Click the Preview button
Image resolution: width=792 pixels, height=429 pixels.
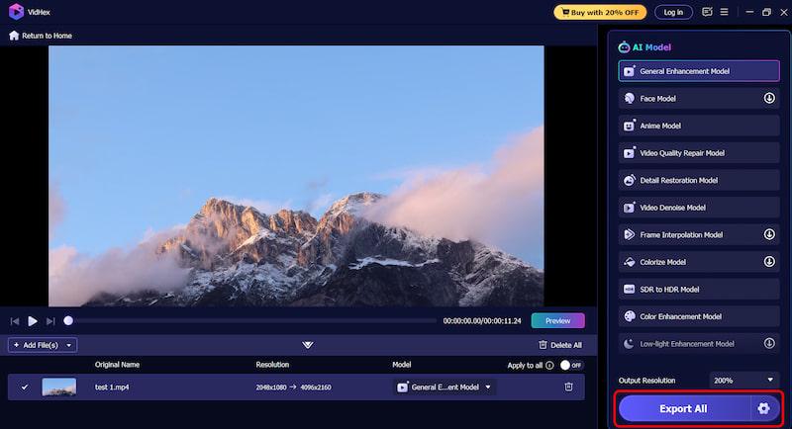[x=557, y=320]
